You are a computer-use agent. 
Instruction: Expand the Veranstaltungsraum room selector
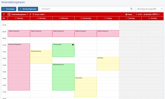click(20, 14)
